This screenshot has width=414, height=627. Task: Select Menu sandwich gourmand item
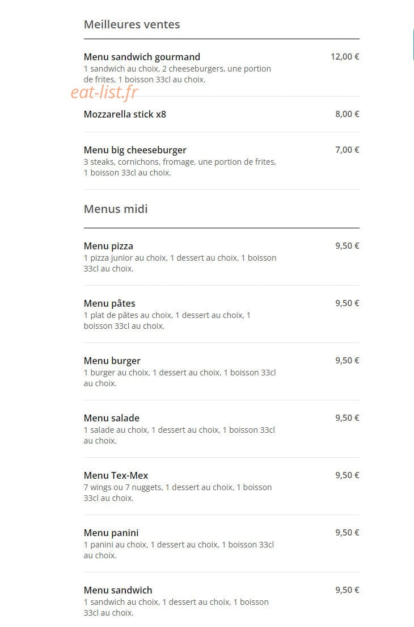[x=222, y=68]
